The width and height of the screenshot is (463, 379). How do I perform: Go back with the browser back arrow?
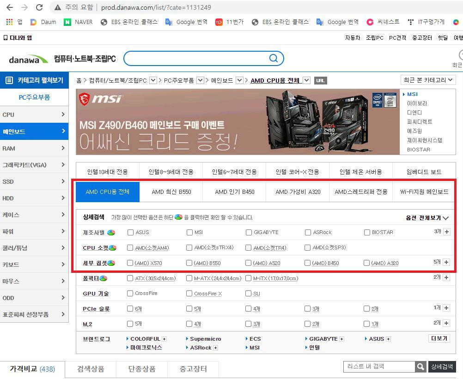pyautogui.click(x=10, y=7)
